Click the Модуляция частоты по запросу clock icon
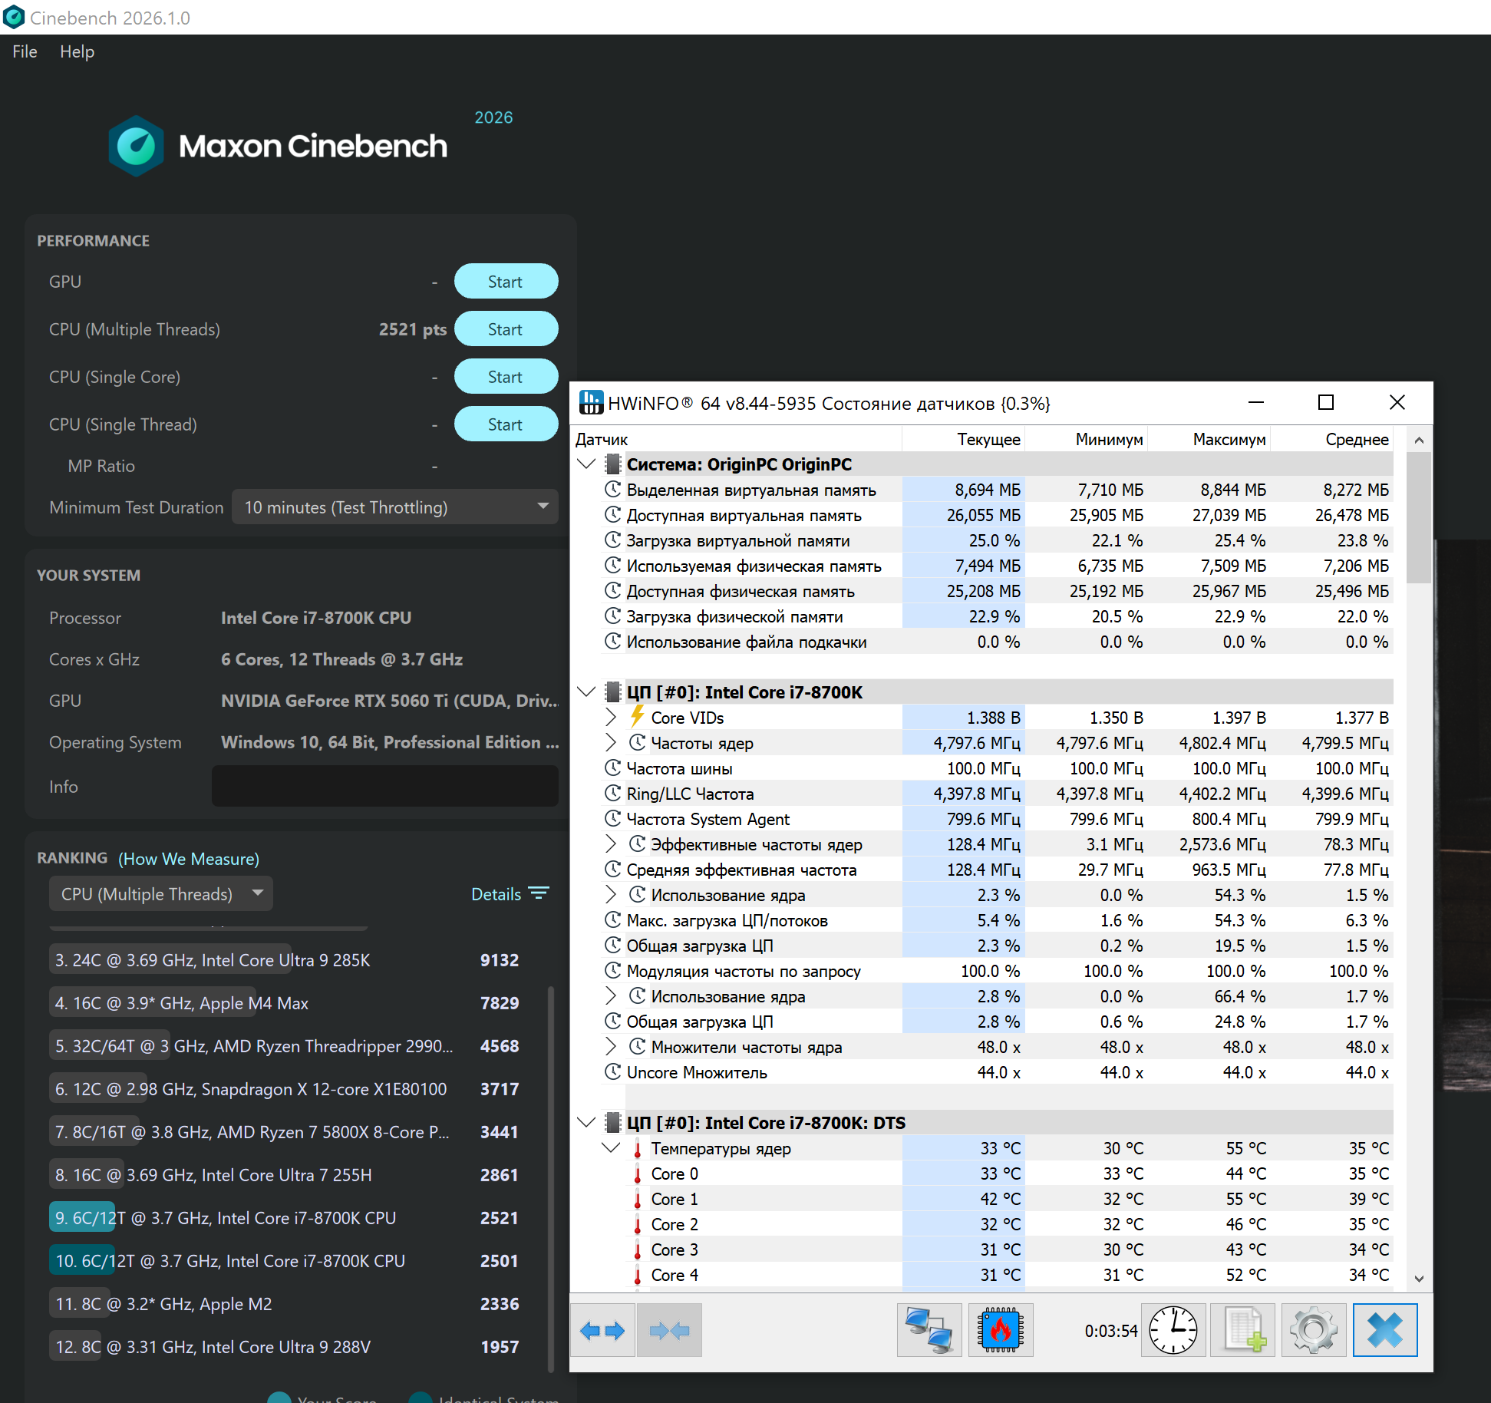The height and width of the screenshot is (1403, 1491). click(x=612, y=970)
